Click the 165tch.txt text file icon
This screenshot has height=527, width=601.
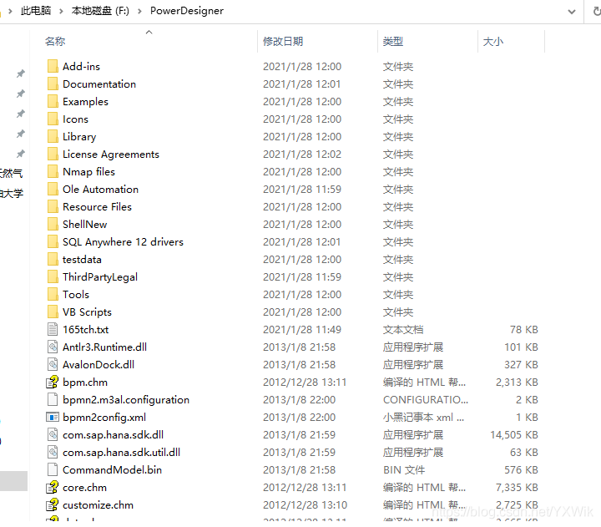tap(53, 329)
